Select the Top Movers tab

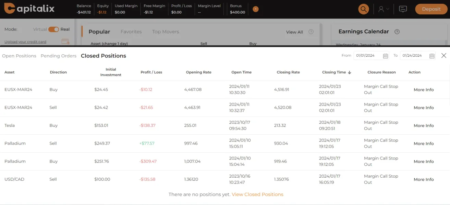(166, 32)
